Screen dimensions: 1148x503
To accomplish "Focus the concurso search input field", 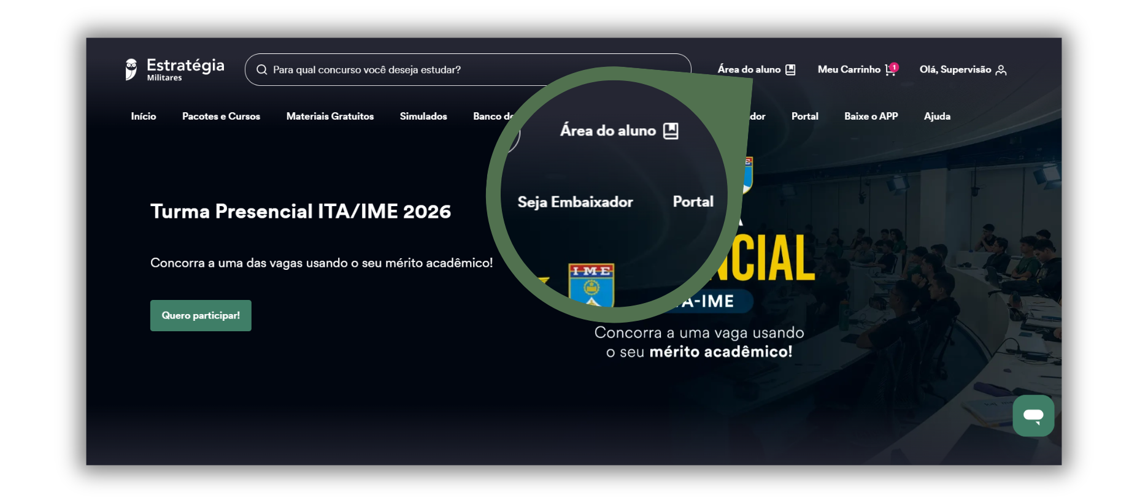I will pyautogui.click(x=468, y=70).
